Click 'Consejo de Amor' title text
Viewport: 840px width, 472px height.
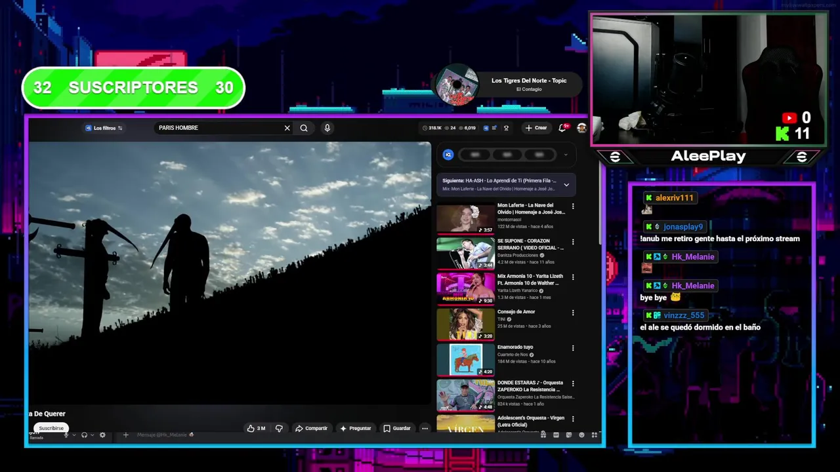[x=516, y=311]
